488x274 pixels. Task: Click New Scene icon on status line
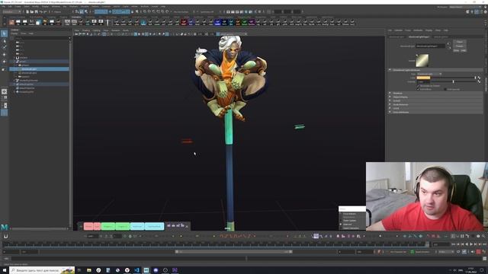pyautogui.click(x=27, y=11)
